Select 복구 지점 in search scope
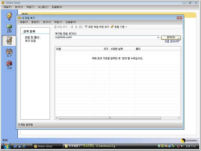Viewport: 201px width, 151px height. [30, 41]
